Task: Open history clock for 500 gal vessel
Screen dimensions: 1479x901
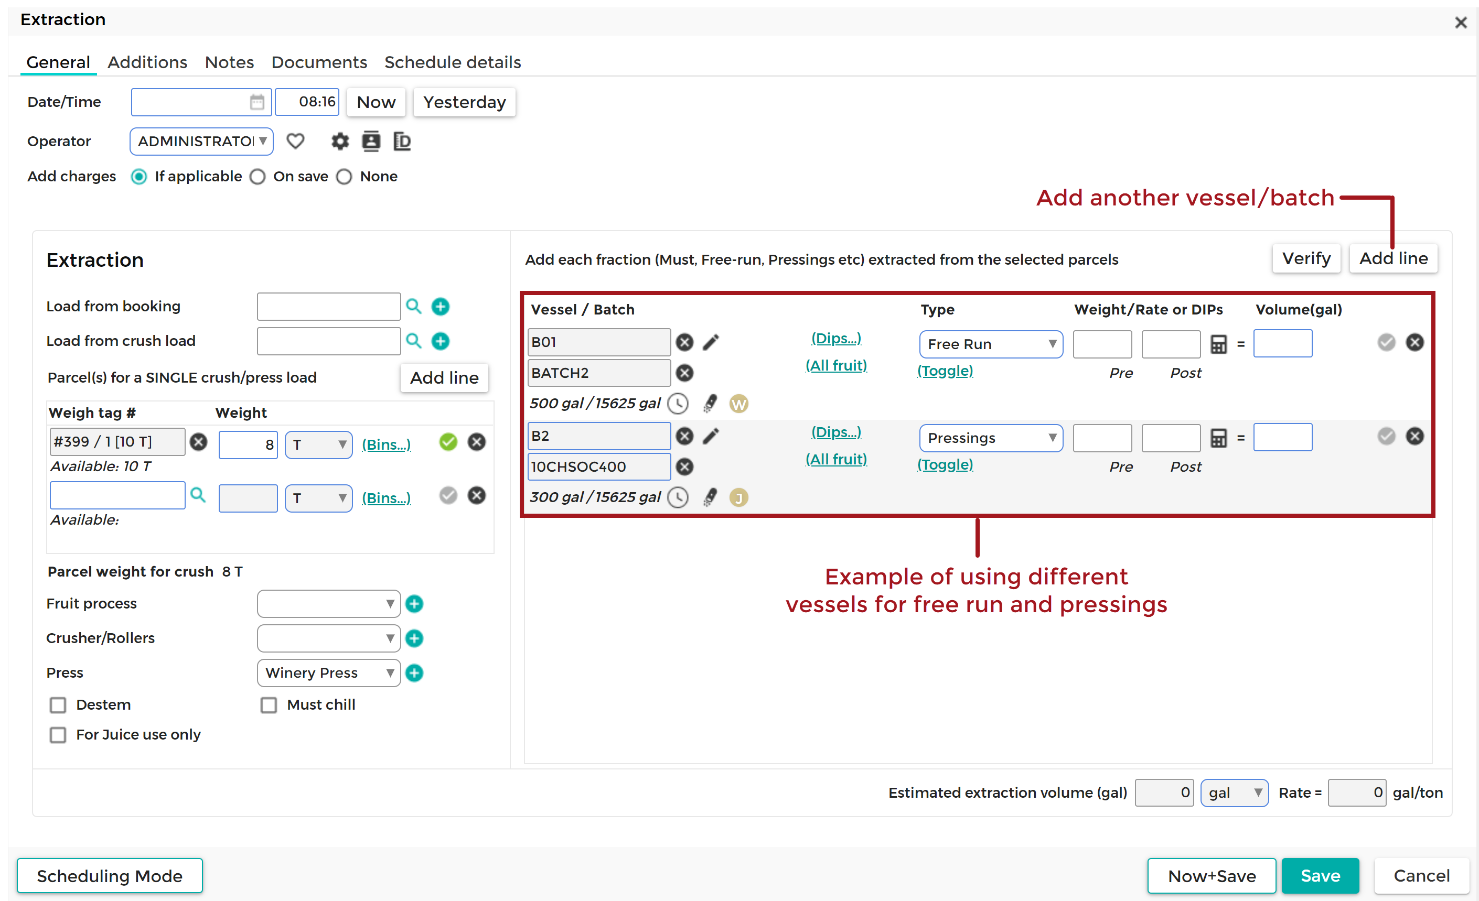Action: click(x=678, y=404)
